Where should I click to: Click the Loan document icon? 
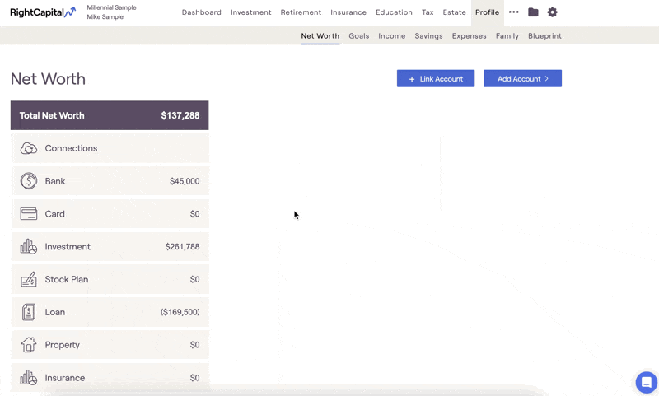29,312
